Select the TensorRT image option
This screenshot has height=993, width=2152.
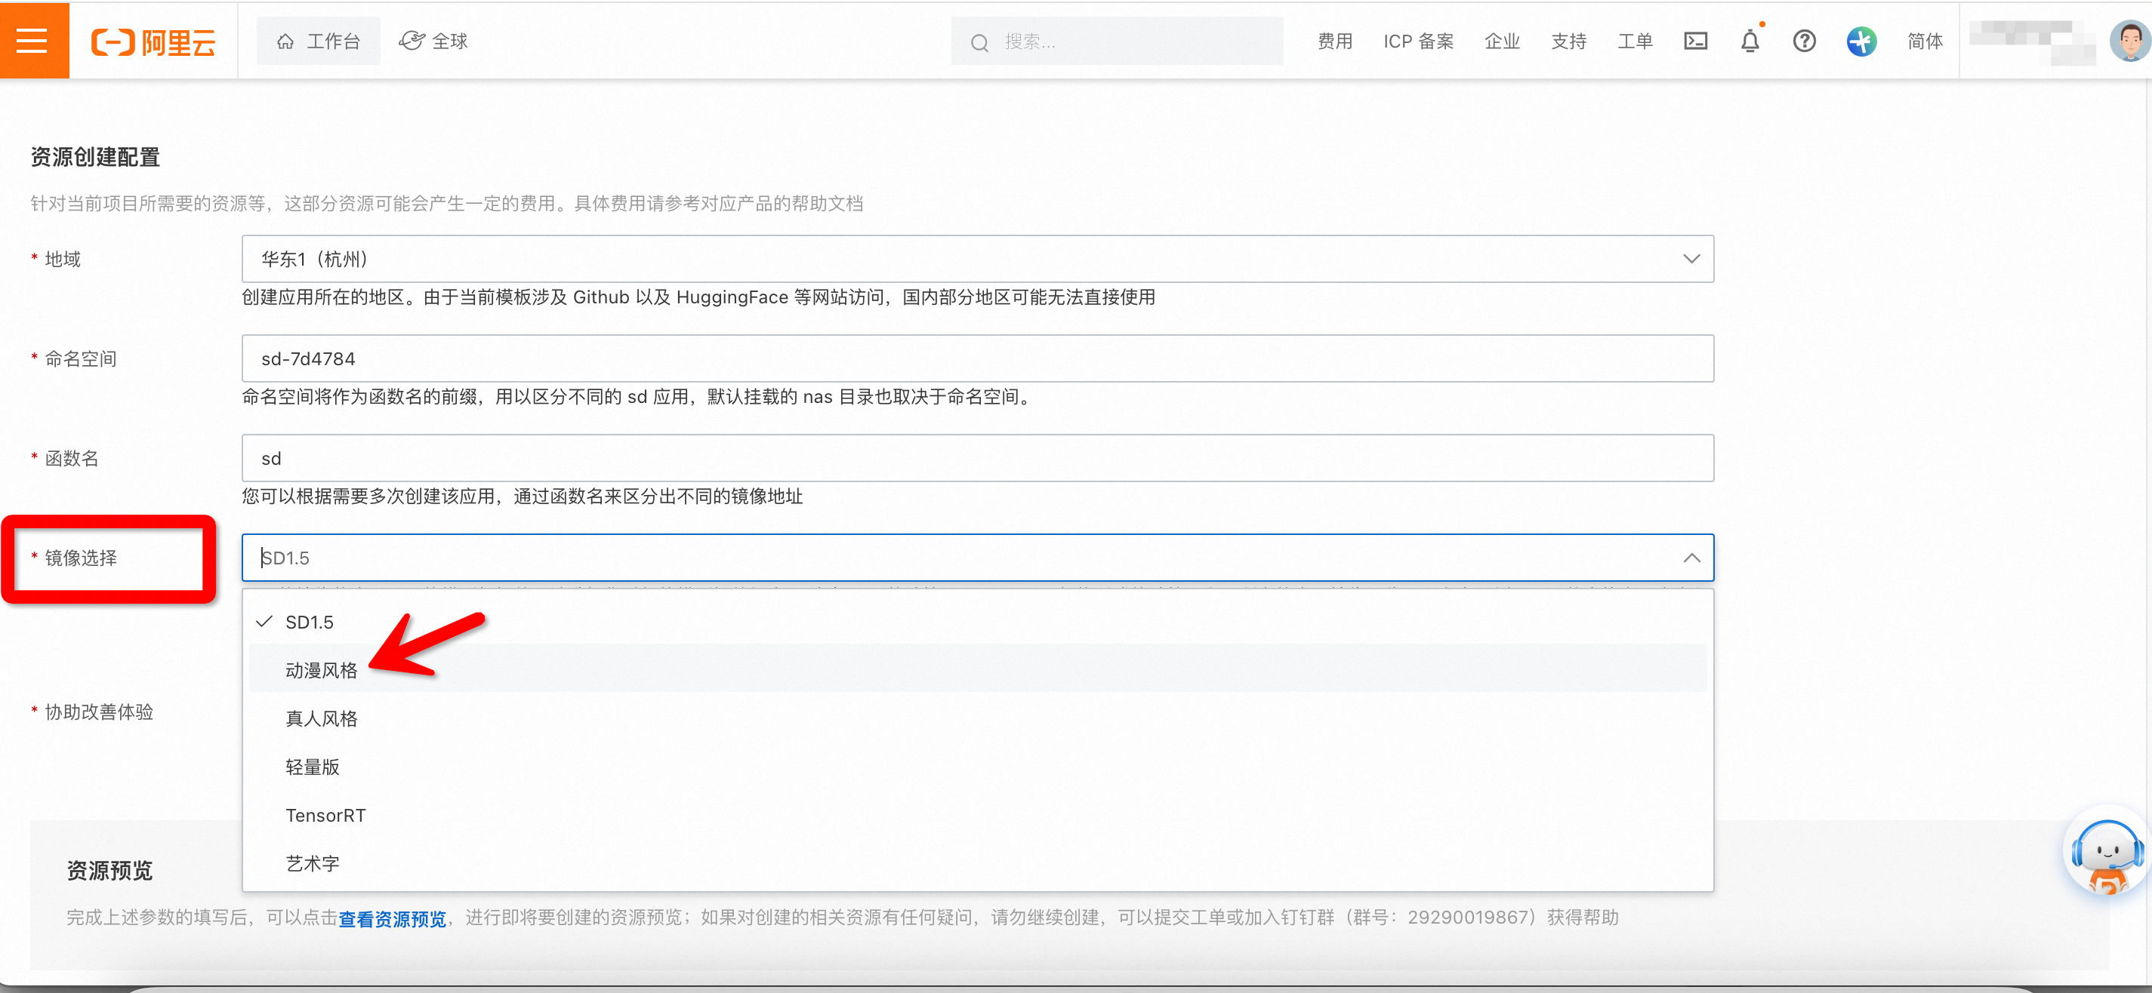[x=325, y=815]
